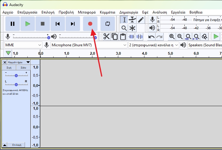Mute track with the Σιγή button
The width and height of the screenshot is (222, 150).
[x=9, y=68]
